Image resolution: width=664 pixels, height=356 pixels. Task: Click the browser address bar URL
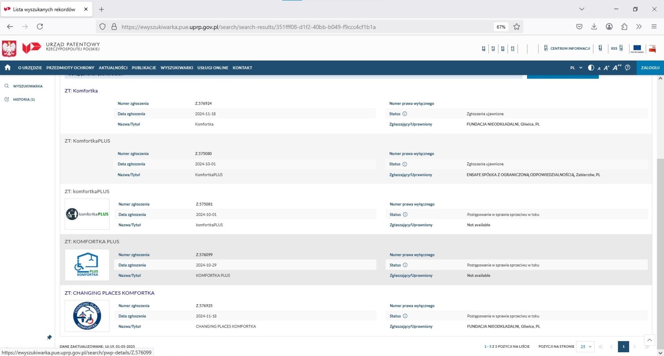tap(248, 27)
